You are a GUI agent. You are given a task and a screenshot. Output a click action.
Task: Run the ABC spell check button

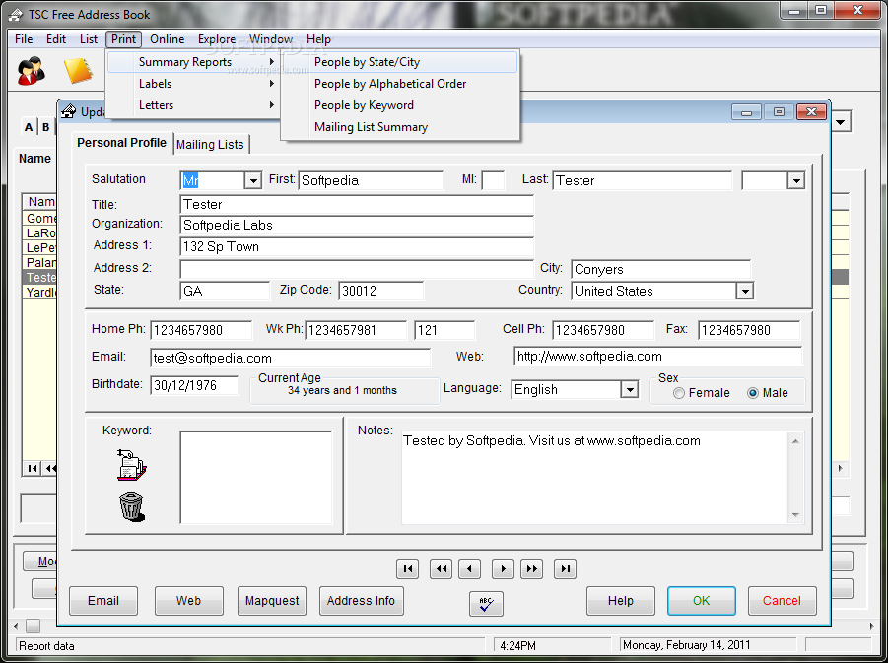point(486,604)
